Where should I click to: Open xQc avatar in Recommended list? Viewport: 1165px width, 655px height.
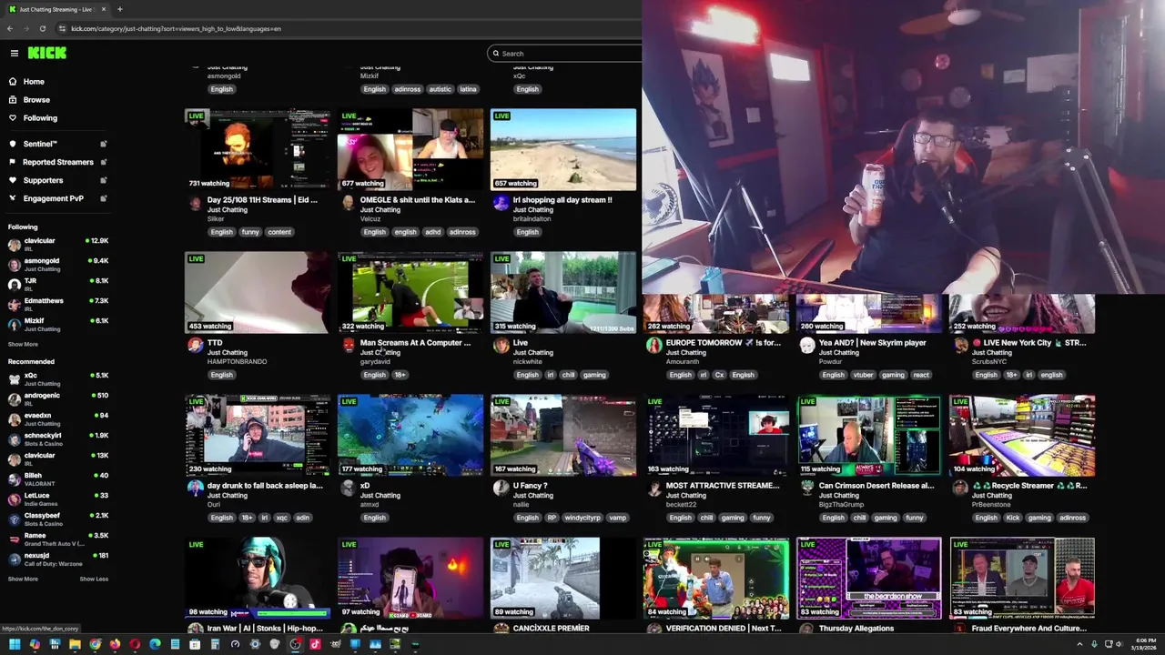(x=15, y=378)
